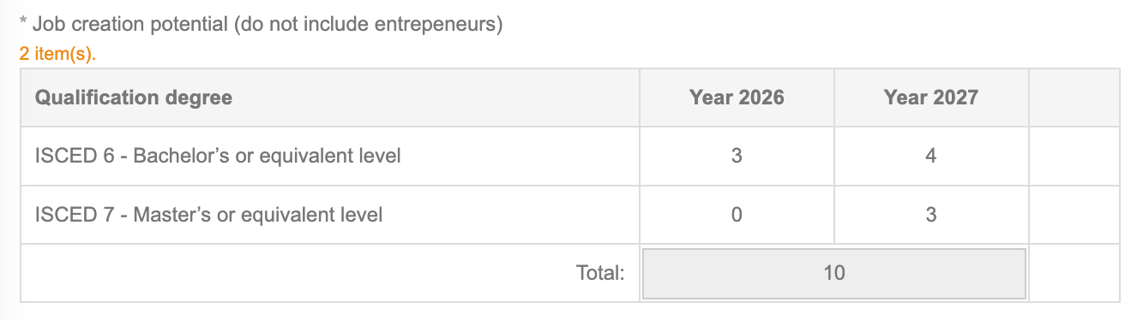Focus the Total field showing 10
This screenshot has height=320, width=1137.
(x=833, y=274)
